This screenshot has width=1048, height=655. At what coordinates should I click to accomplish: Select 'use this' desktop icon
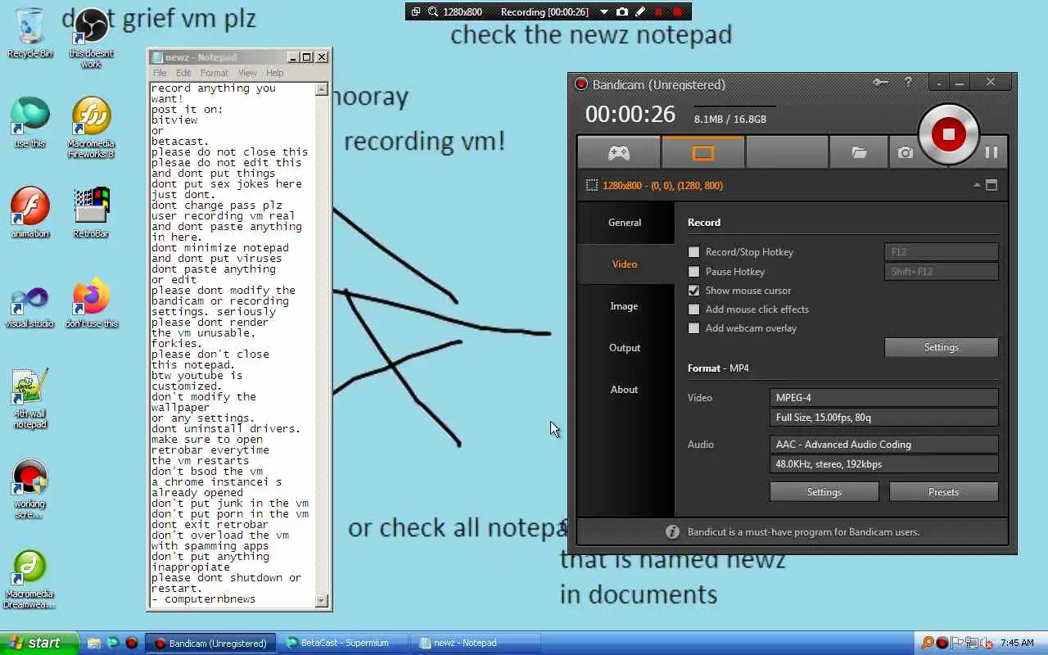pyautogui.click(x=30, y=123)
